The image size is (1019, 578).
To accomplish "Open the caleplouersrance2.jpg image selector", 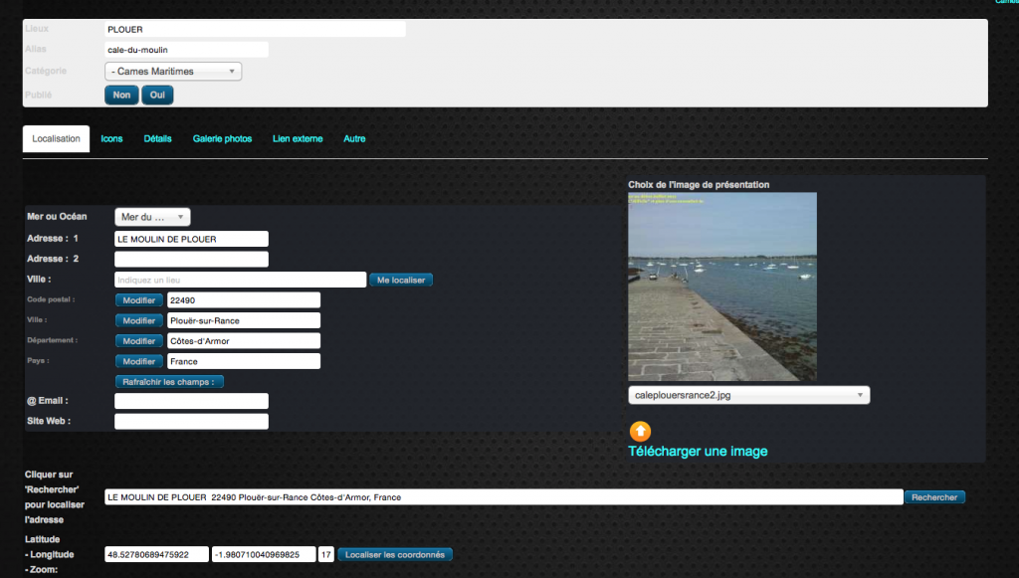I will tap(748, 395).
